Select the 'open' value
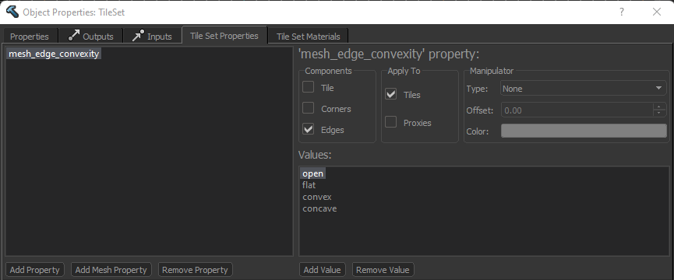Image resolution: width=674 pixels, height=280 pixels. tap(312, 173)
